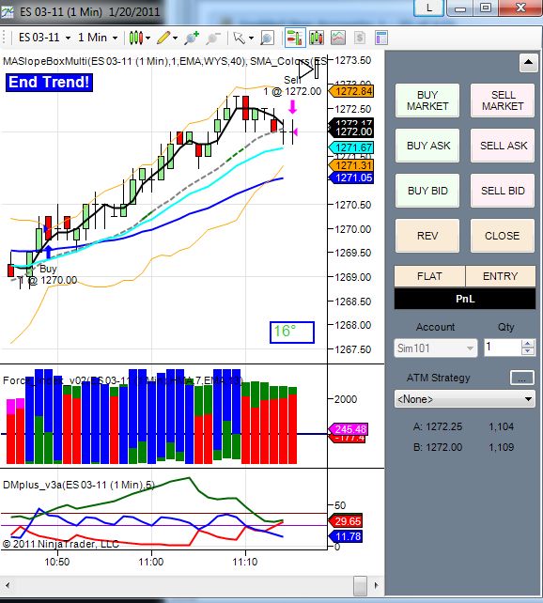Screen dimensions: 543x603
Task: Open the chart style dropdown arrow
Action: pyautogui.click(x=147, y=39)
